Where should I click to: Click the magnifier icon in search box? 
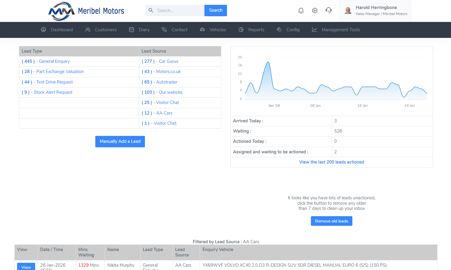(151, 11)
